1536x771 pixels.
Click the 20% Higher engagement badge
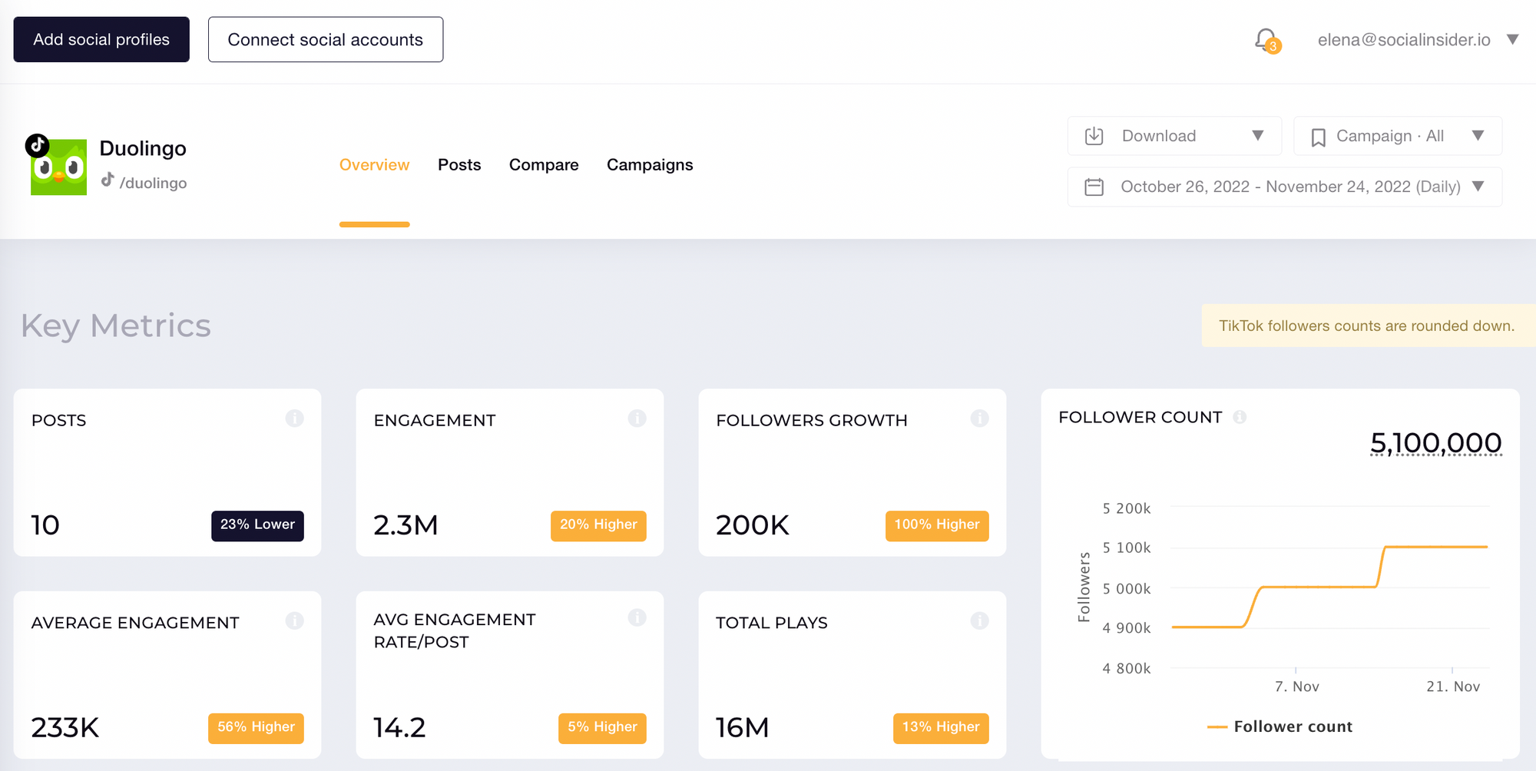pyautogui.click(x=598, y=525)
